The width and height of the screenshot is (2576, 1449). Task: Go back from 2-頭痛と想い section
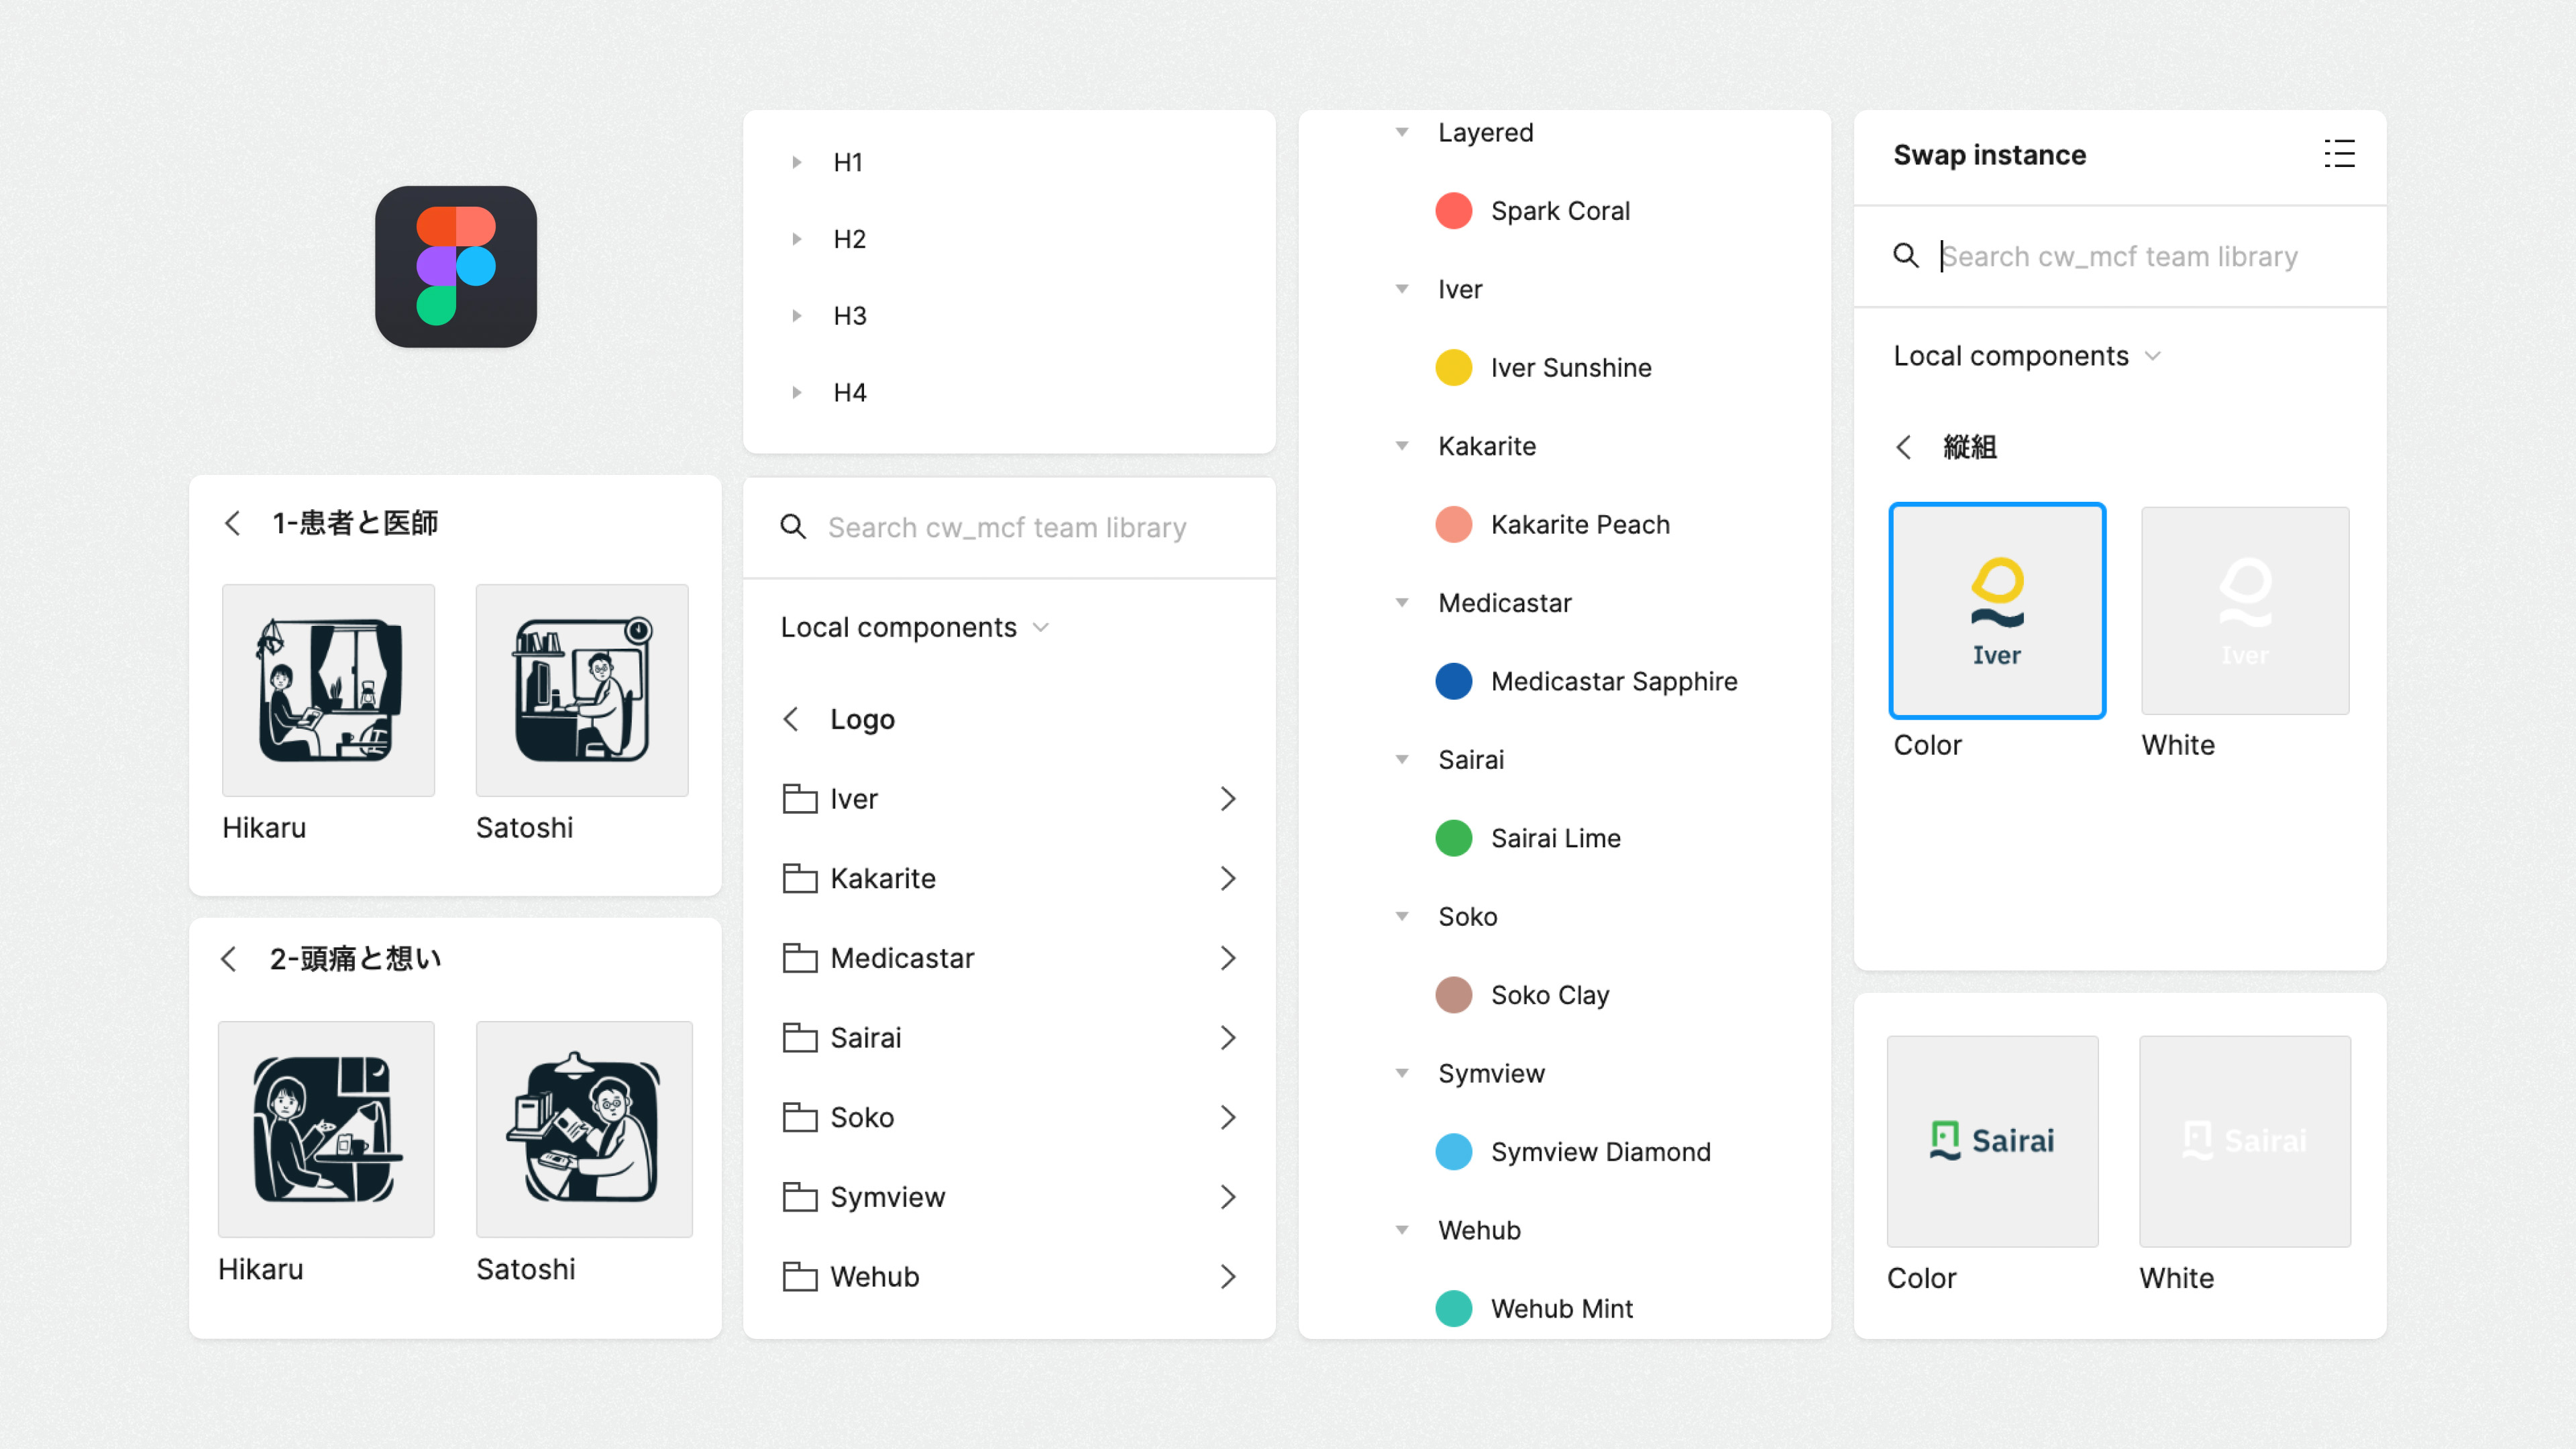pos(228,959)
